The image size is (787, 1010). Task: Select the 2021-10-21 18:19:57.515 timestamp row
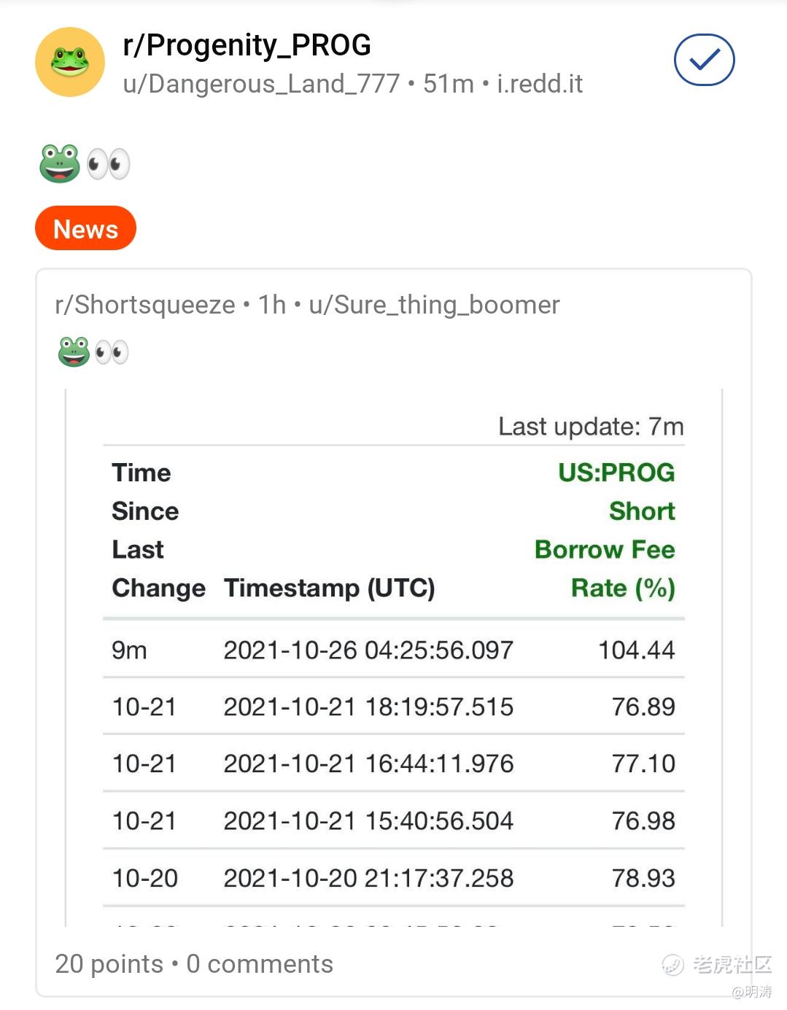click(x=394, y=707)
